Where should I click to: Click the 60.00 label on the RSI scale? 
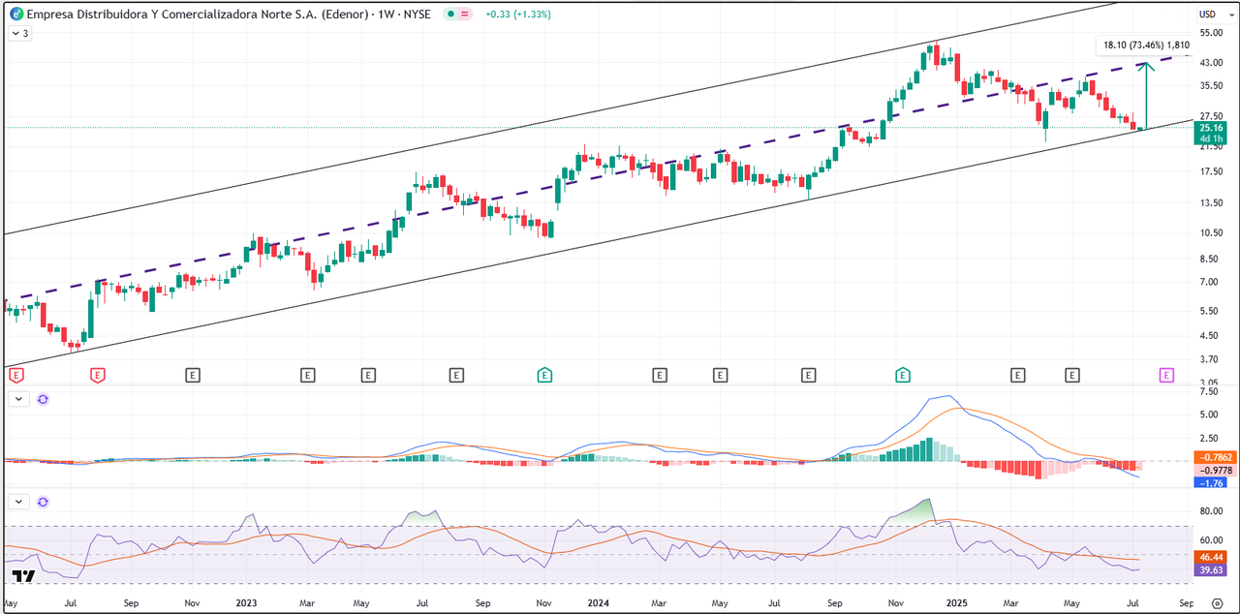[1211, 540]
